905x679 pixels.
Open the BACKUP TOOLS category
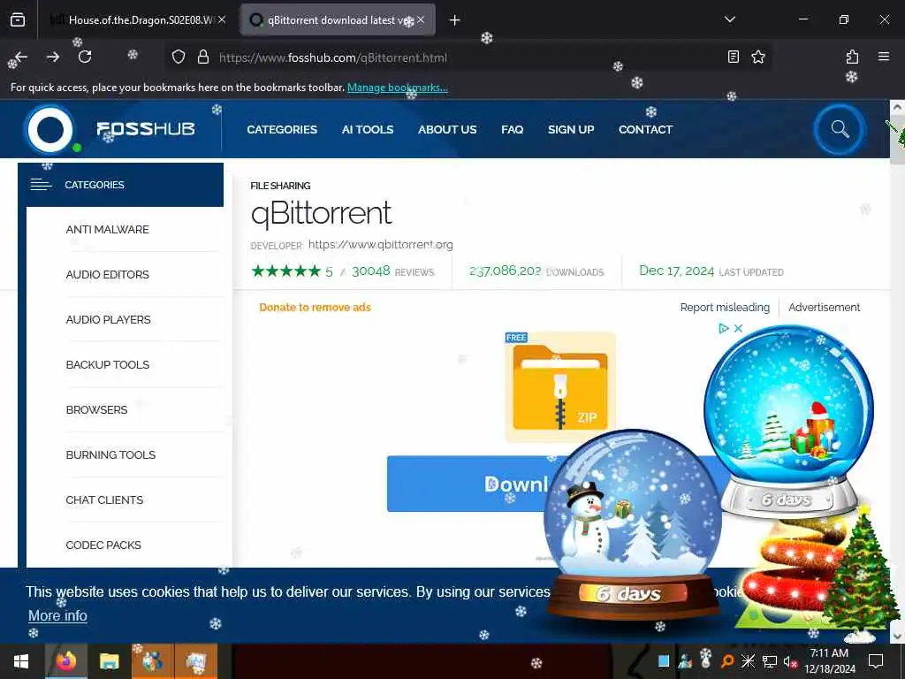(x=107, y=365)
